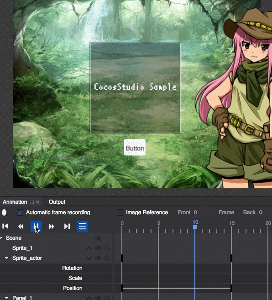Select the Animation tab
This screenshot has width=272, height=300.
coord(15,202)
